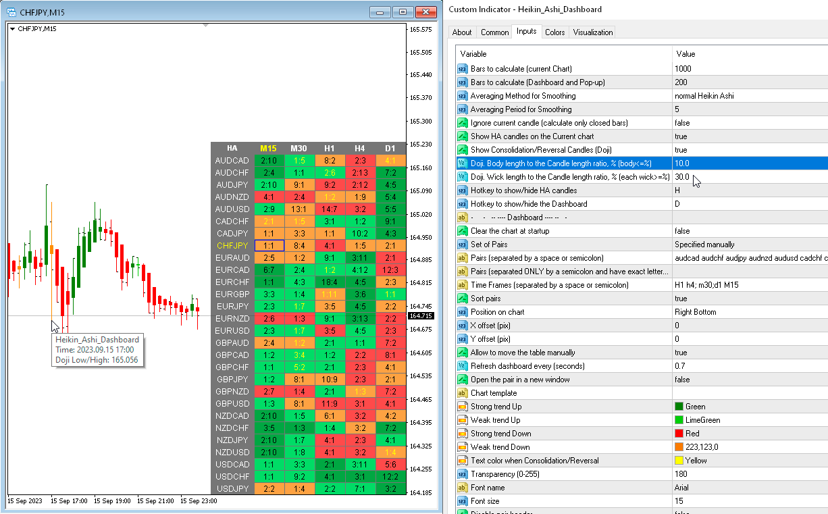Click the integer icon beside Bars to calculate (current Chart)
828x514 pixels.
463,69
